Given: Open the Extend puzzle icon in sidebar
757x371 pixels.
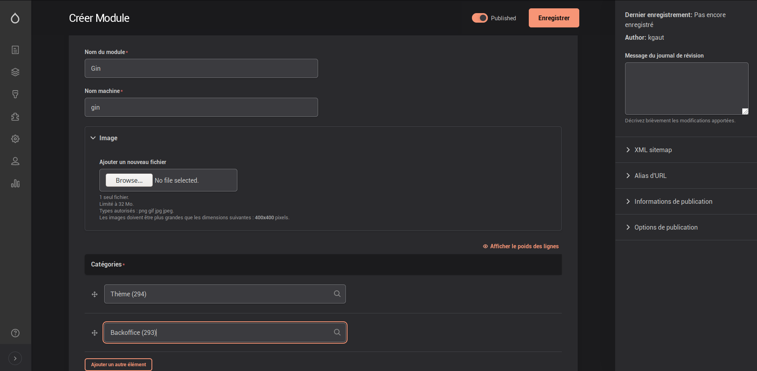Looking at the screenshot, I should (x=15, y=117).
